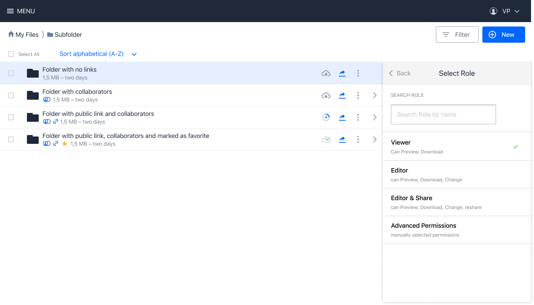
Task: Expand the favorite-marked folder row chevron
Action: click(x=375, y=139)
